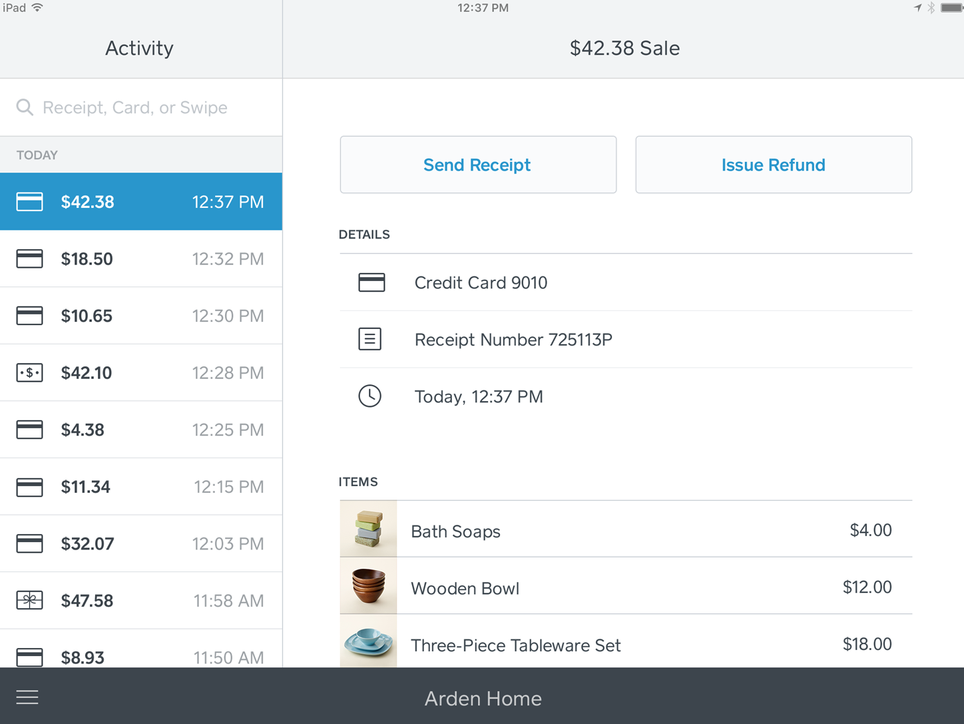Open the hamburger menu icon
The width and height of the screenshot is (964, 724).
[x=27, y=697]
